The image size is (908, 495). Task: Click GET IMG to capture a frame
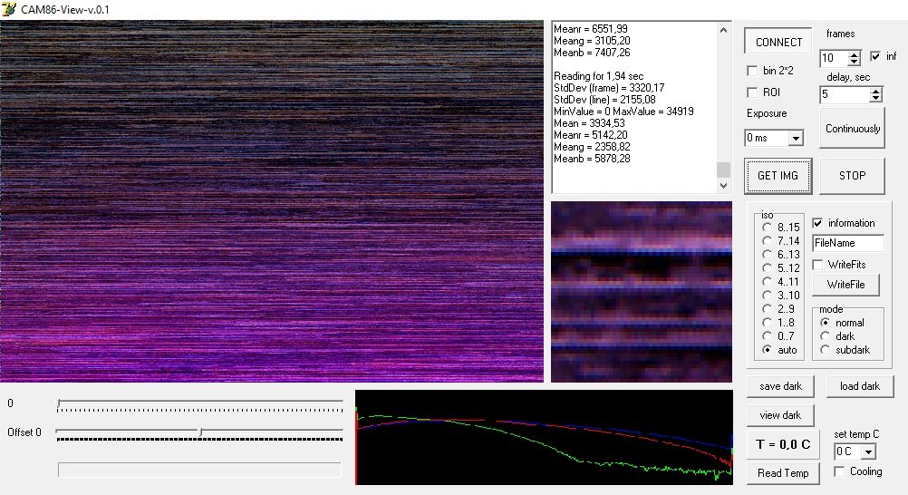tap(778, 176)
